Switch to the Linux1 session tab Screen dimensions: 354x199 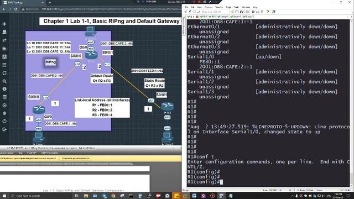[223, 17]
